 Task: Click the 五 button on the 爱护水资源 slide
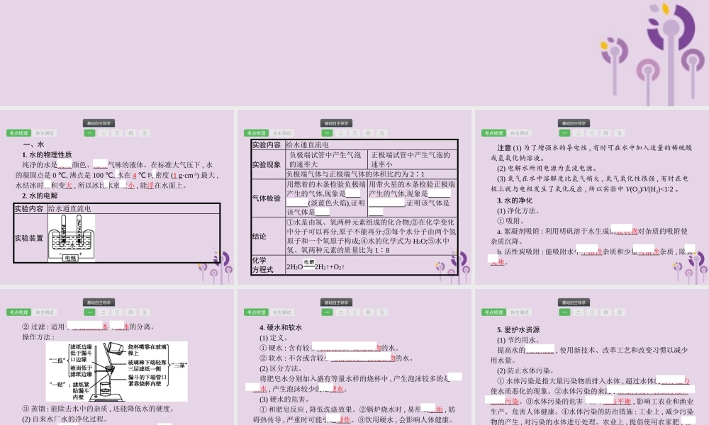(x=619, y=312)
